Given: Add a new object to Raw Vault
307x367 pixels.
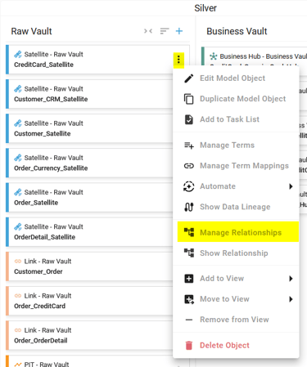Looking at the screenshot, I should [179, 31].
